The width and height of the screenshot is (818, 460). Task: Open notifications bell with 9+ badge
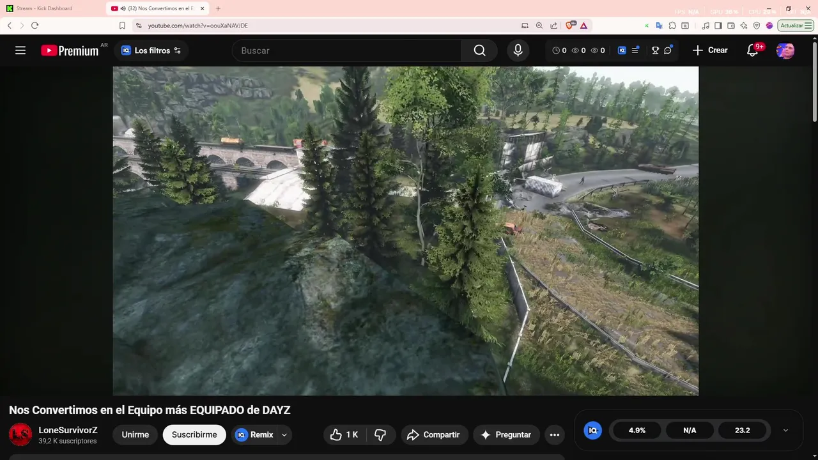pos(753,50)
